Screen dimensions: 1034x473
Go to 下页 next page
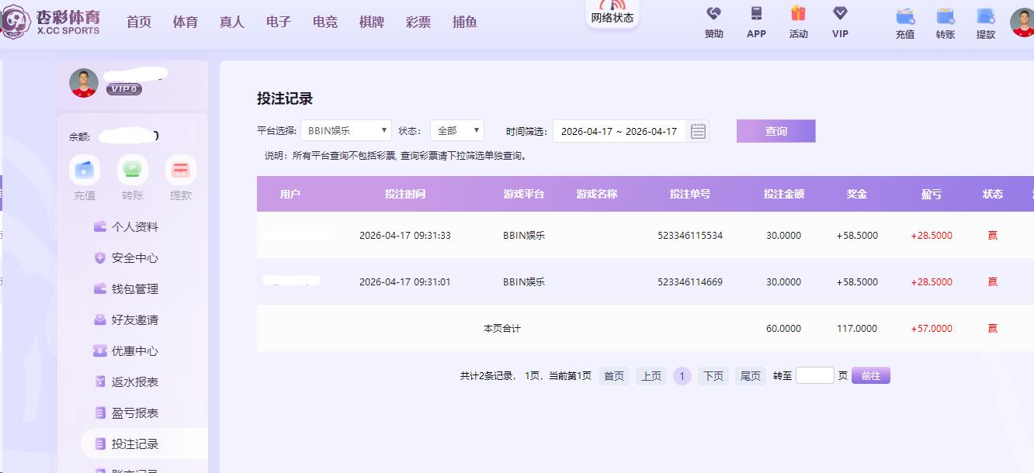click(713, 376)
